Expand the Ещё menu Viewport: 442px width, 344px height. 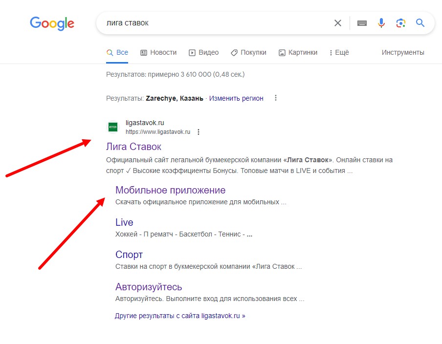[339, 52]
